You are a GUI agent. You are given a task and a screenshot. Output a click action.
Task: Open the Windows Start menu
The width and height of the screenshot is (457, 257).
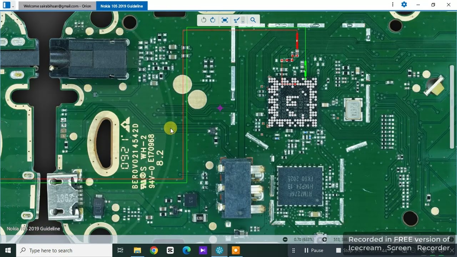8,251
